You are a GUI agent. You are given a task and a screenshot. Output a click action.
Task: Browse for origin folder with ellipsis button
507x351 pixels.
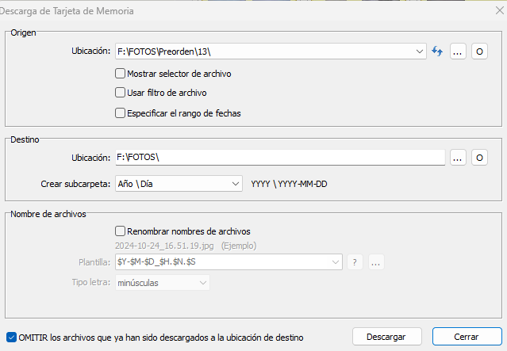click(x=458, y=52)
